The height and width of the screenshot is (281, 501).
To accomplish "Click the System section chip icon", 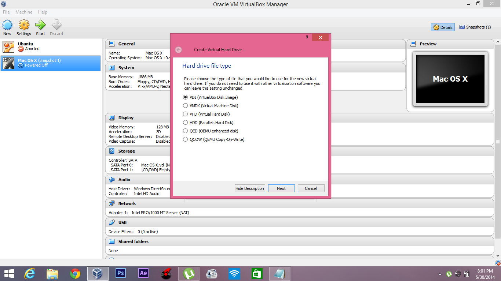I will tap(112, 68).
